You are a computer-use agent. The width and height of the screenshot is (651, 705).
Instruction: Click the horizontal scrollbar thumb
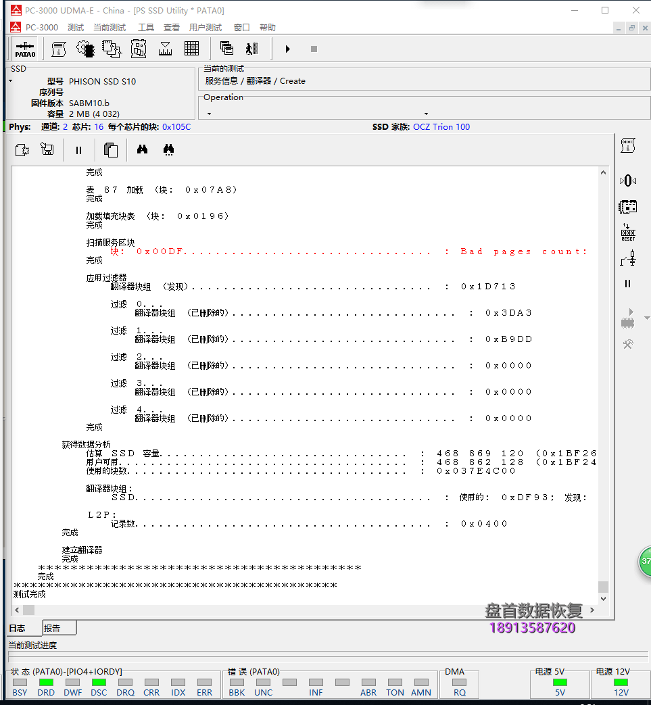coord(29,610)
